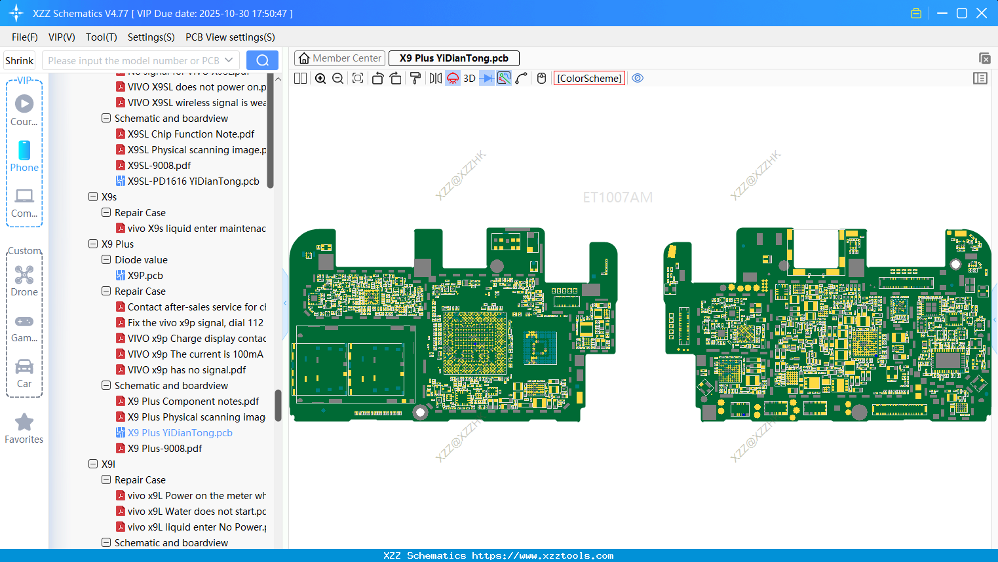Click the zoom out magnifier icon

(x=338, y=79)
